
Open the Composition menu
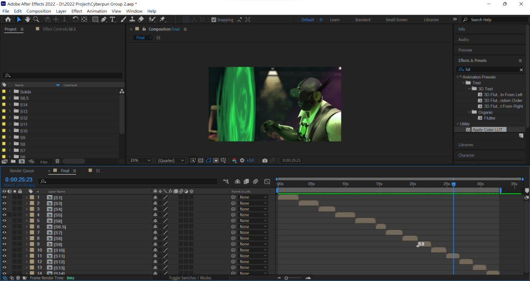38,11
